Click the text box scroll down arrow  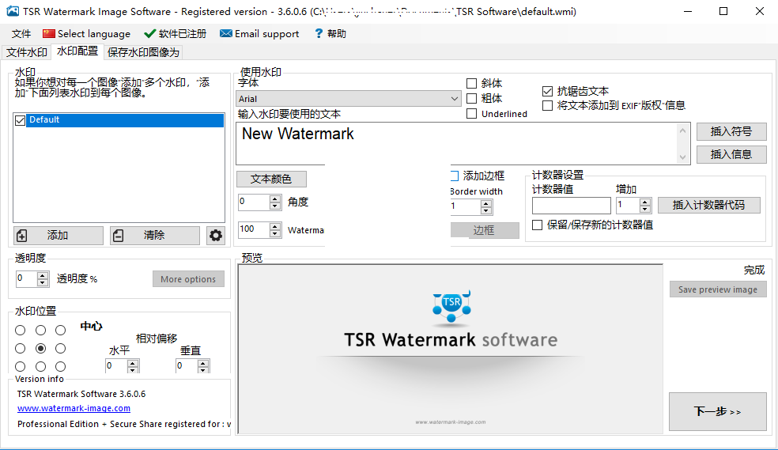(x=683, y=157)
